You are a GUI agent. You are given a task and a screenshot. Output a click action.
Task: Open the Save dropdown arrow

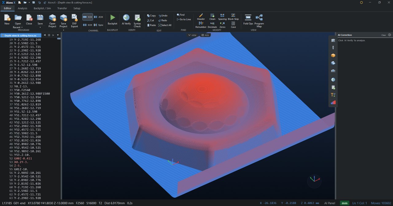[x=40, y=27]
